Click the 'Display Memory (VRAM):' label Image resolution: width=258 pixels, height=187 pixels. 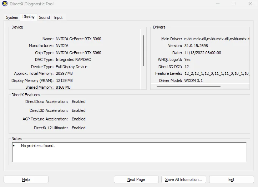32,80
